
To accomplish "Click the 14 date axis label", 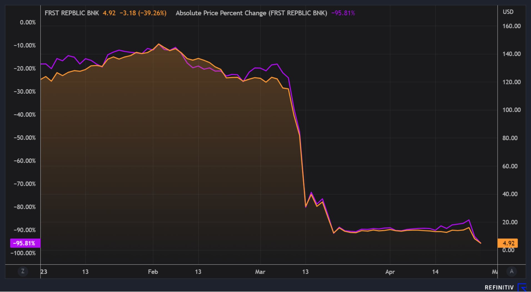I will [x=435, y=272].
